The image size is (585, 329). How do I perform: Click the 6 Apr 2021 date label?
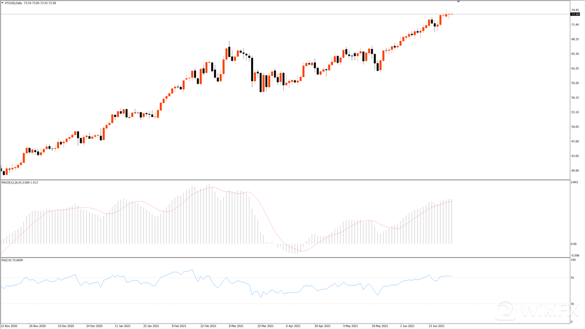(x=294, y=326)
